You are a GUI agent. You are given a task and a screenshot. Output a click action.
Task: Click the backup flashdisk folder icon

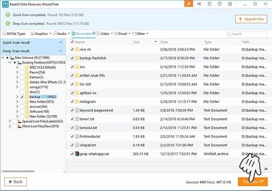point(77,58)
